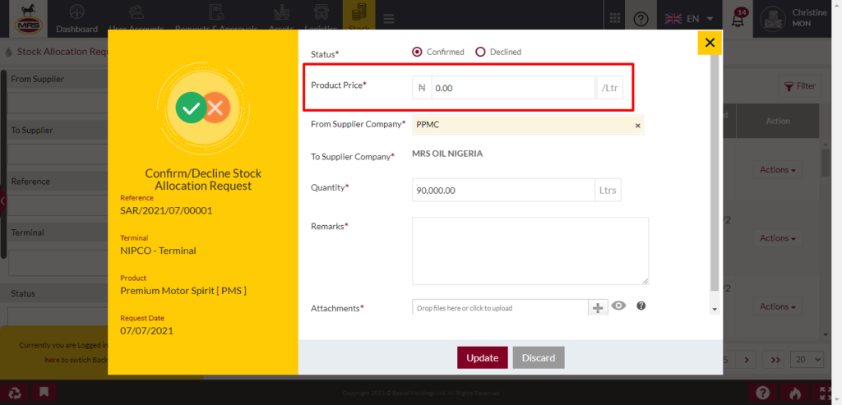Open the hamburger more-menu icon
Screen dimensions: 842x405
click(389, 18)
